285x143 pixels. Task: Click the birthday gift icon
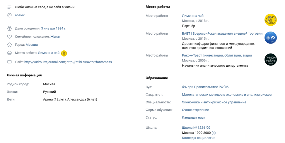9,28
